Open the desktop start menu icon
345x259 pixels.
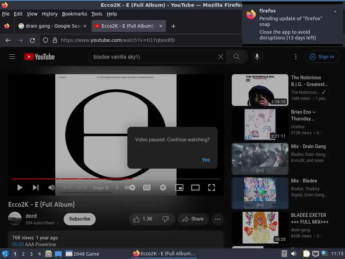(x=5, y=254)
